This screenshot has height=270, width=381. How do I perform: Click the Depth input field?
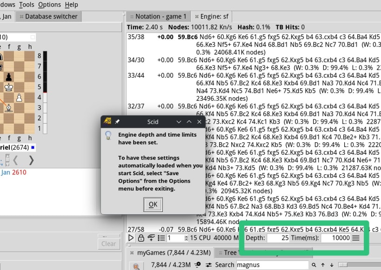point(278,238)
